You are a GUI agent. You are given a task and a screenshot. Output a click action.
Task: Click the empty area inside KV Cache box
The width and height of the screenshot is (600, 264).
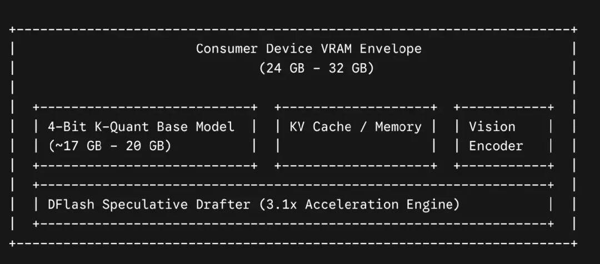pos(356,146)
